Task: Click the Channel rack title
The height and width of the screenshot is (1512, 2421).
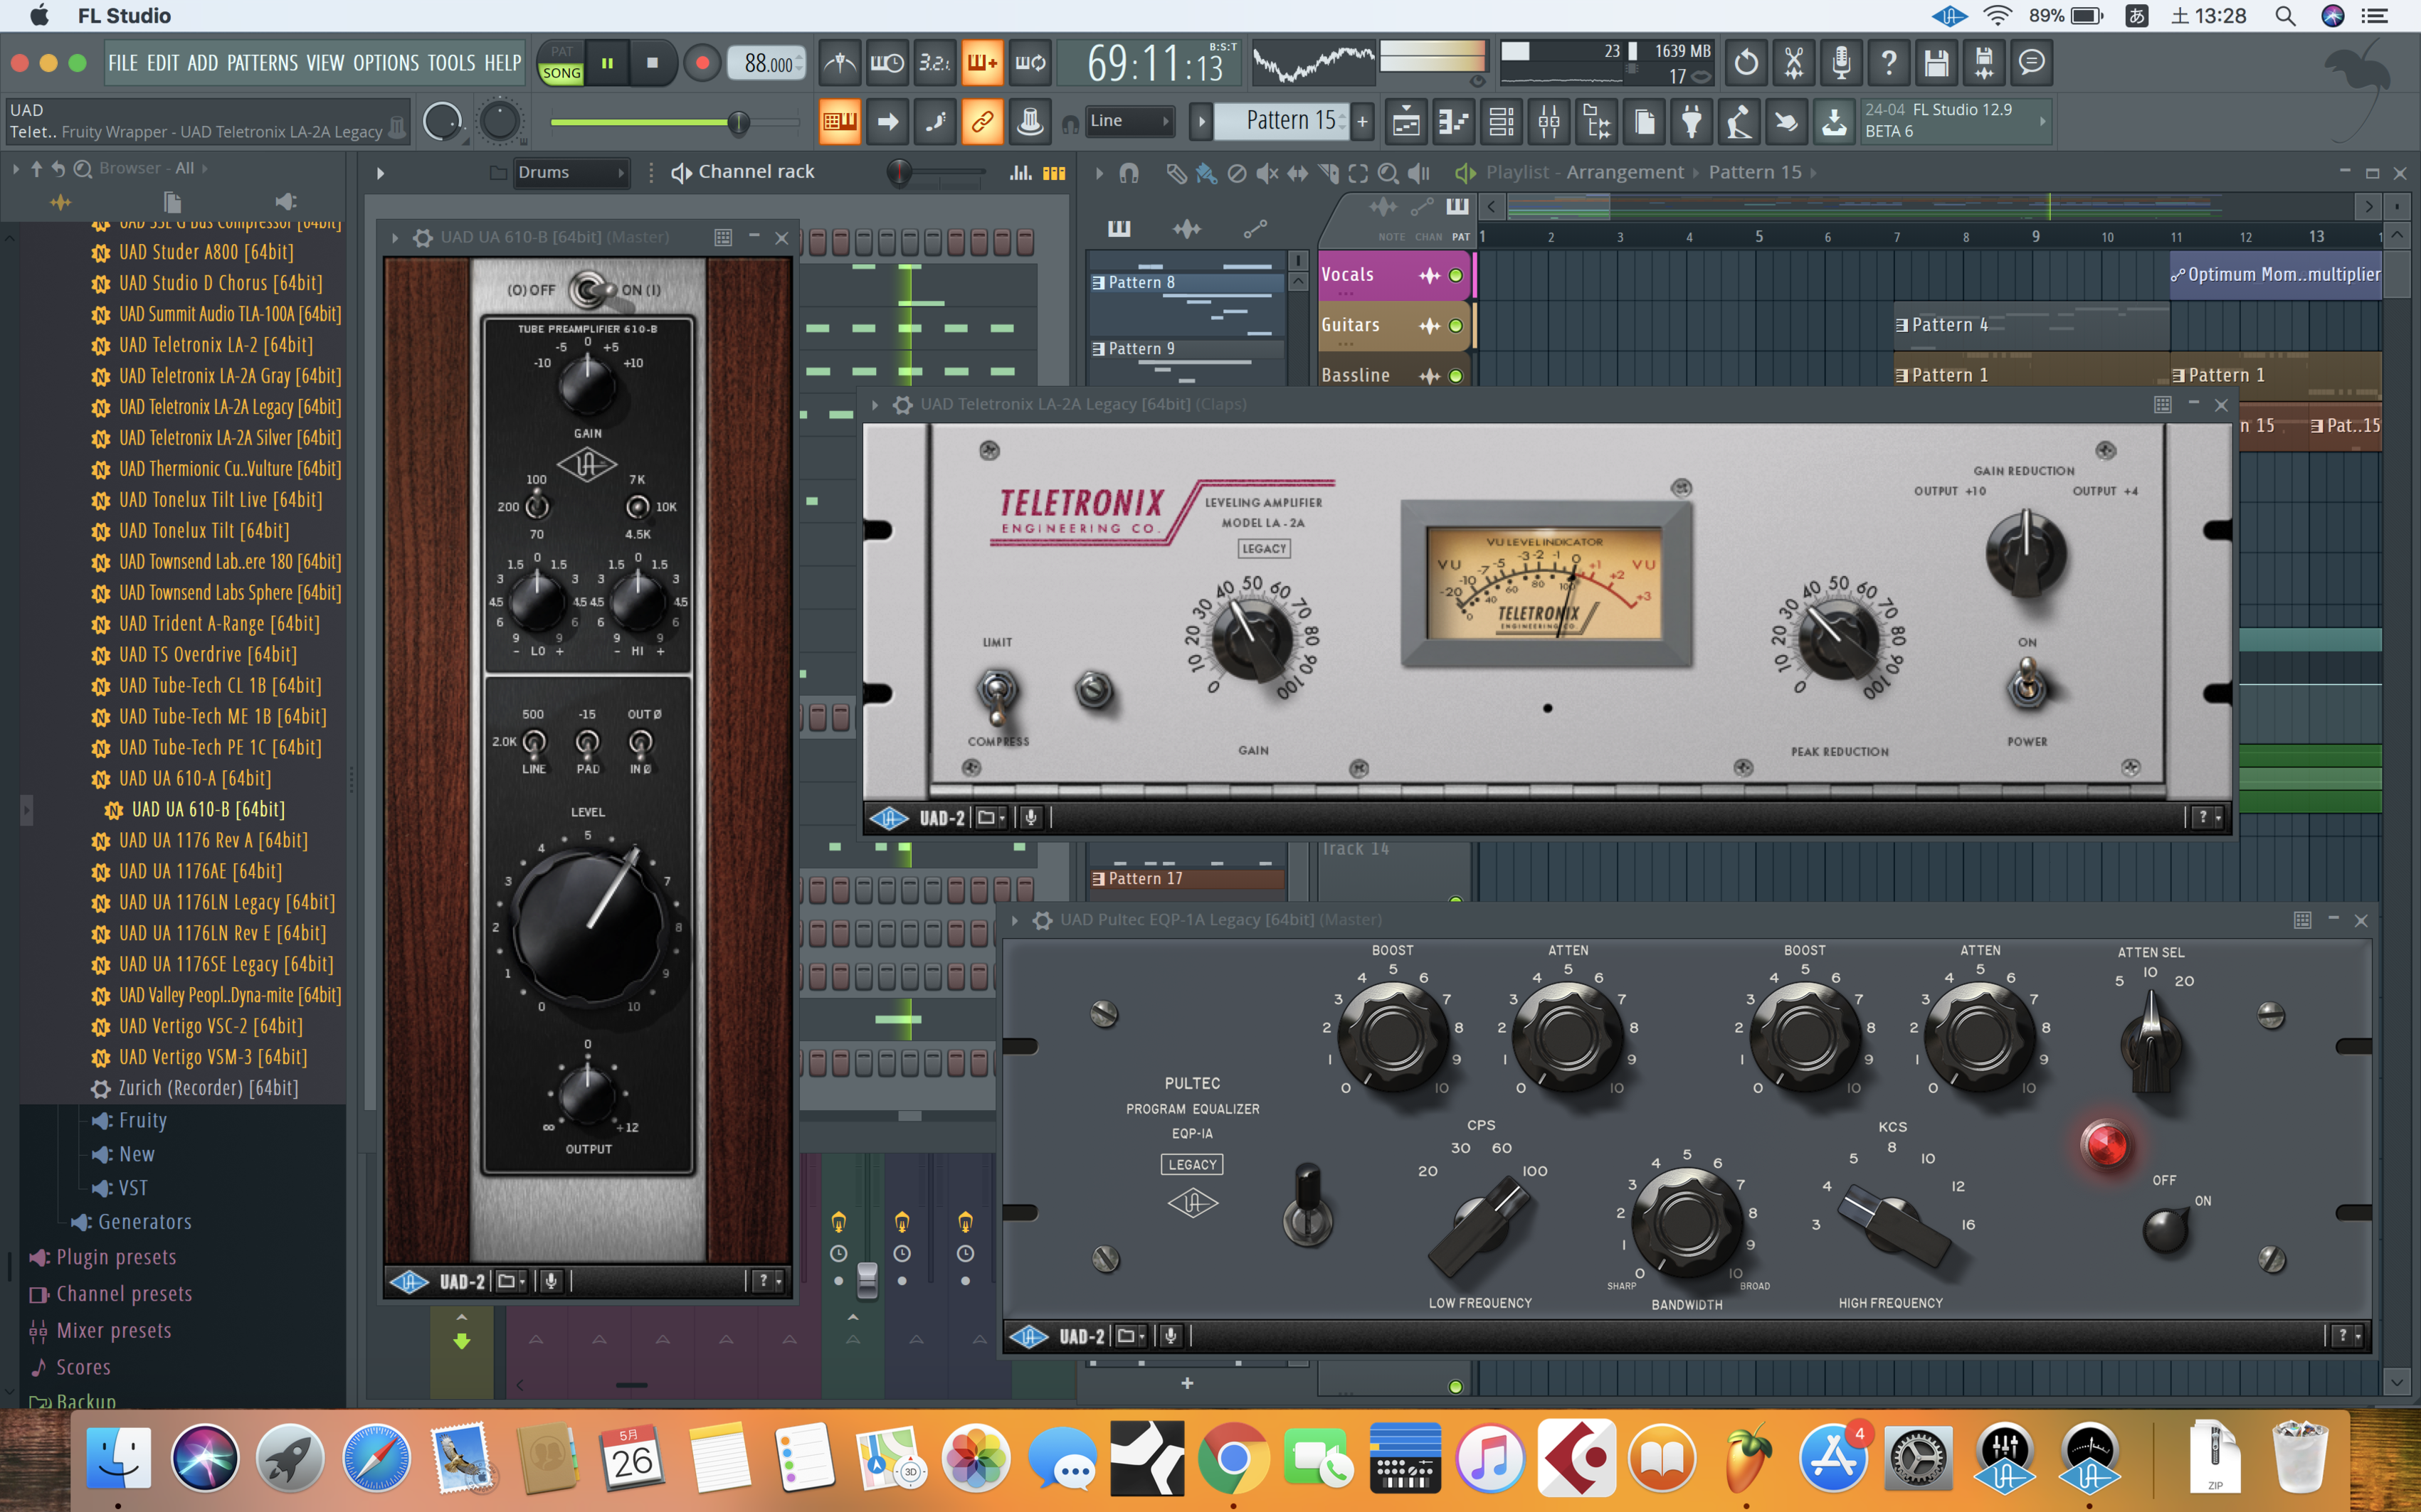Action: (x=755, y=172)
